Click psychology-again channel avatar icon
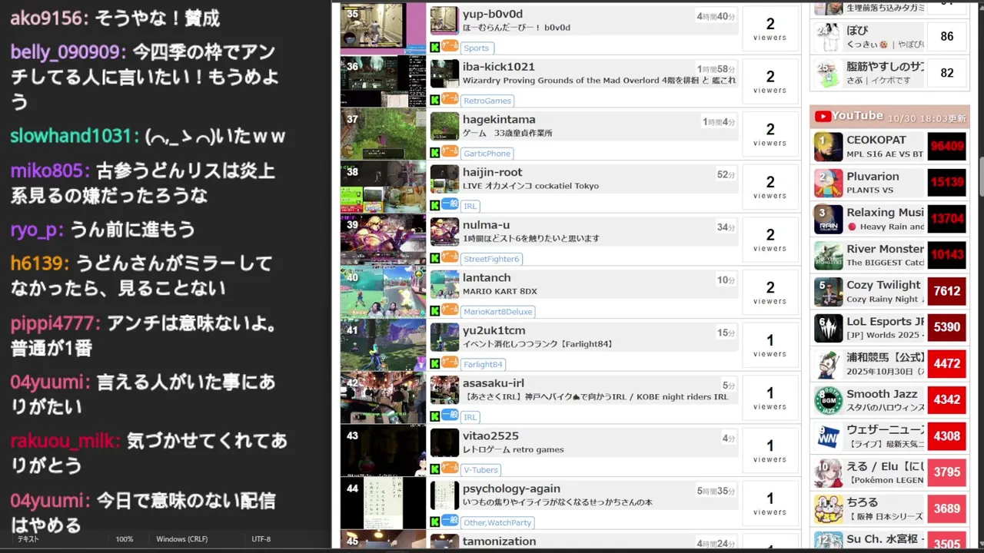Viewport: 984px width, 553px height. tap(444, 495)
